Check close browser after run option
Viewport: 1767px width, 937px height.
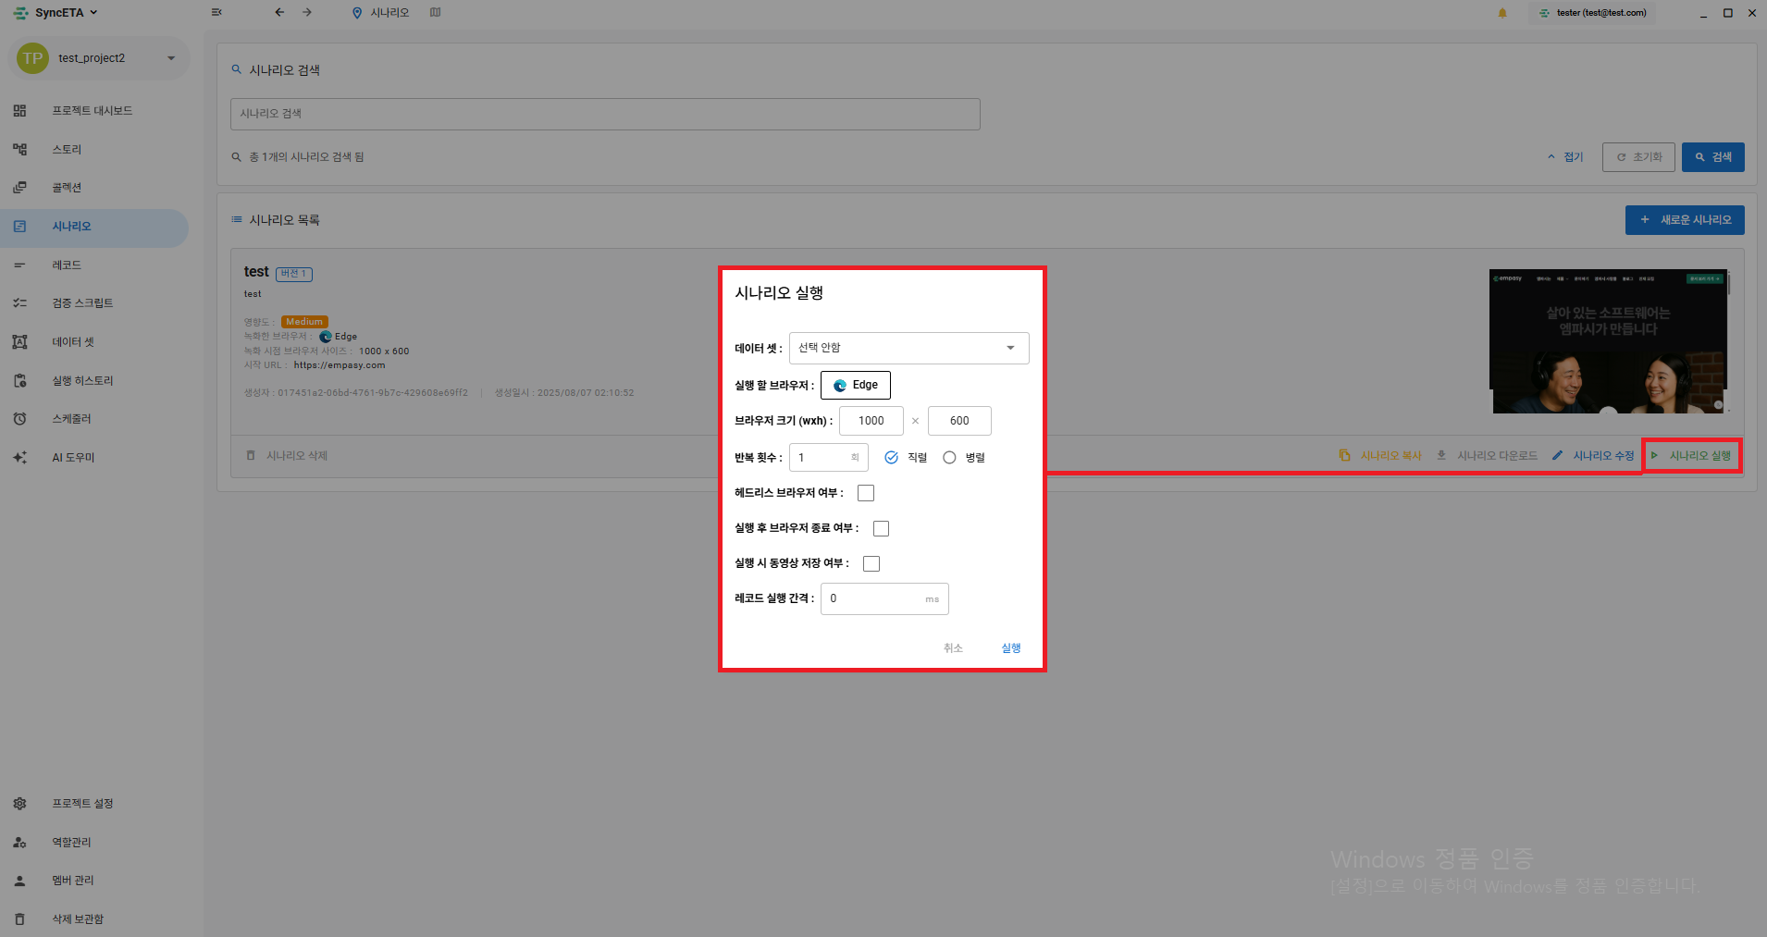881,528
